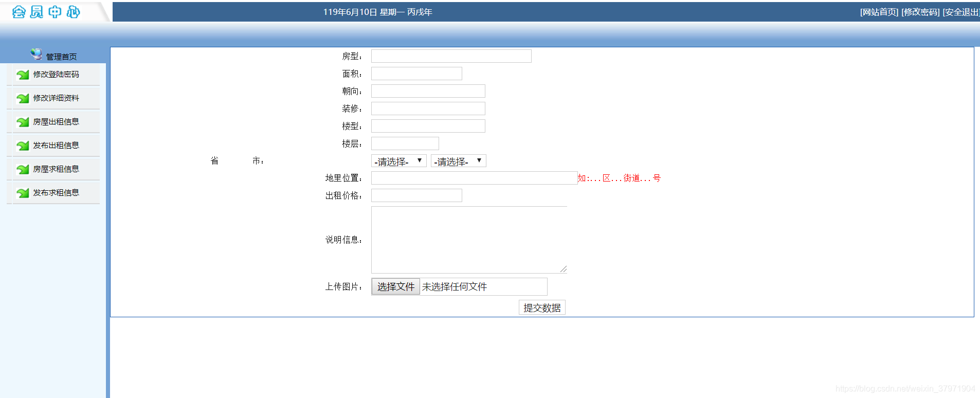The width and height of the screenshot is (980, 398).
Task: Click green arrow icon beside 修改详细资料
Action: [23, 99]
